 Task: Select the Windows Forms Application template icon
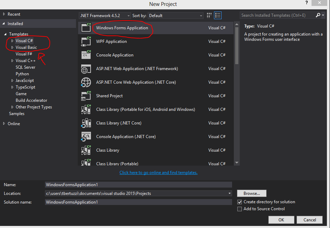tap(86, 27)
